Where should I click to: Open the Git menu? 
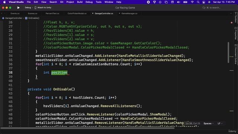coord(62,2)
